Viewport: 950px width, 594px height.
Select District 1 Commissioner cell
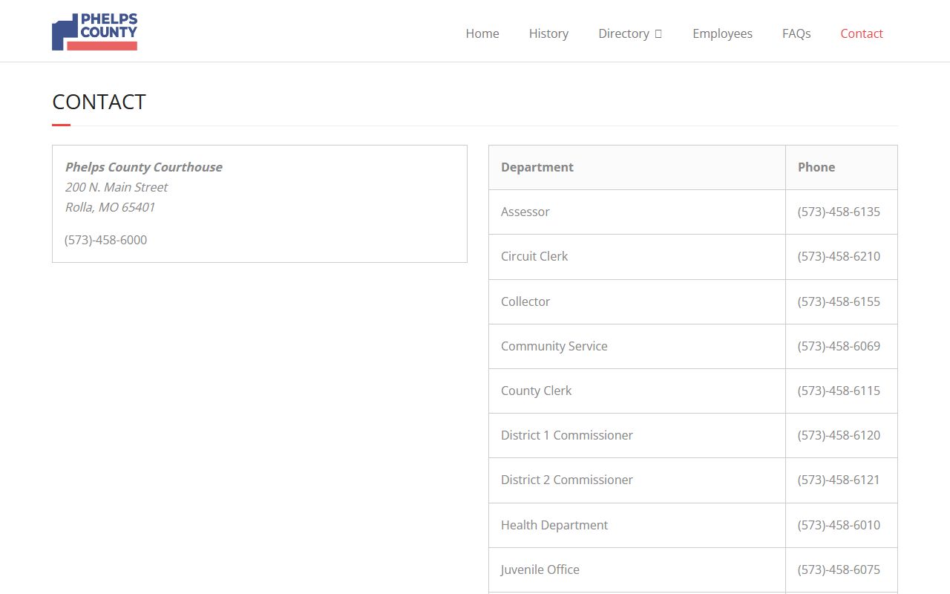[637, 435]
